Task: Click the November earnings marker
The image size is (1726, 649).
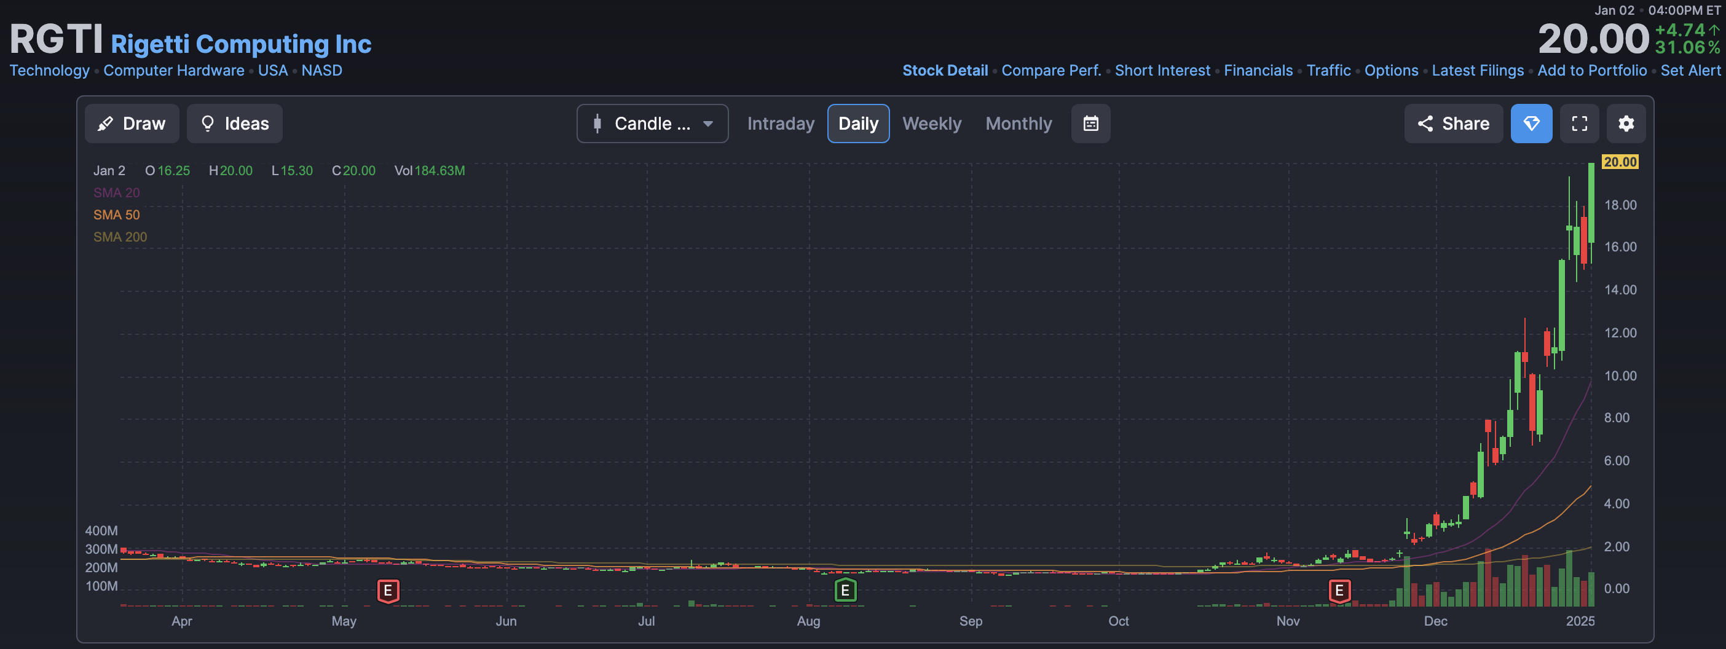Action: click(x=1339, y=591)
